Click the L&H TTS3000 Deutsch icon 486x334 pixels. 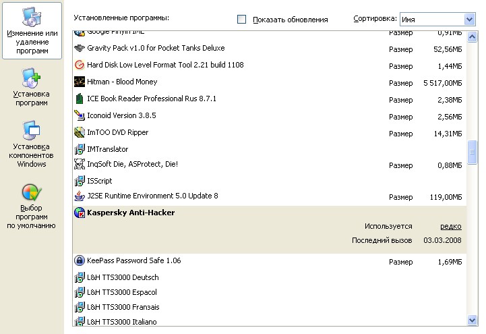point(80,277)
